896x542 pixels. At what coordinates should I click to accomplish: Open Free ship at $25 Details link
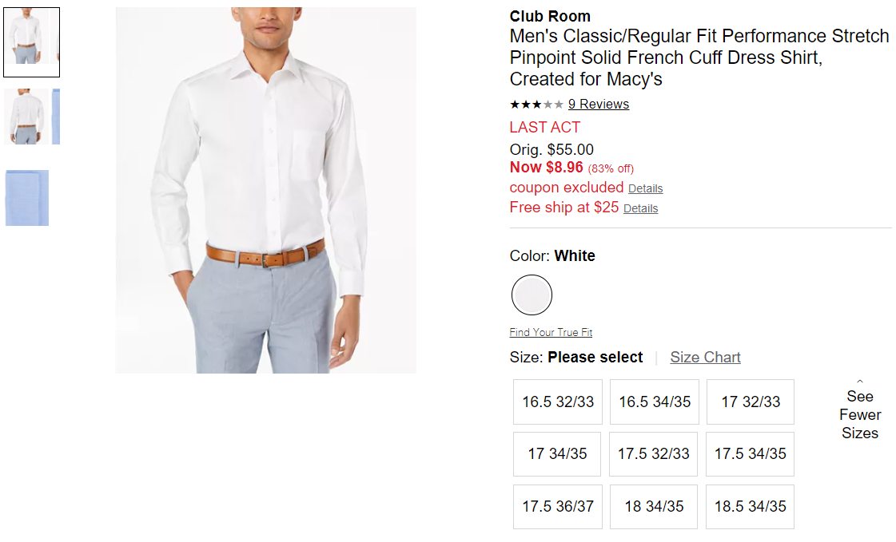coord(640,208)
